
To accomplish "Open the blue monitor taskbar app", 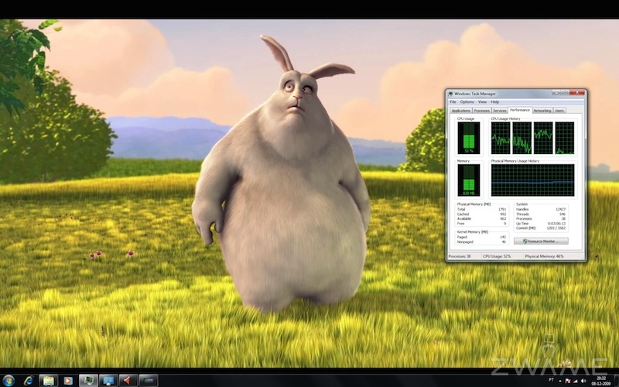I will 108,381.
